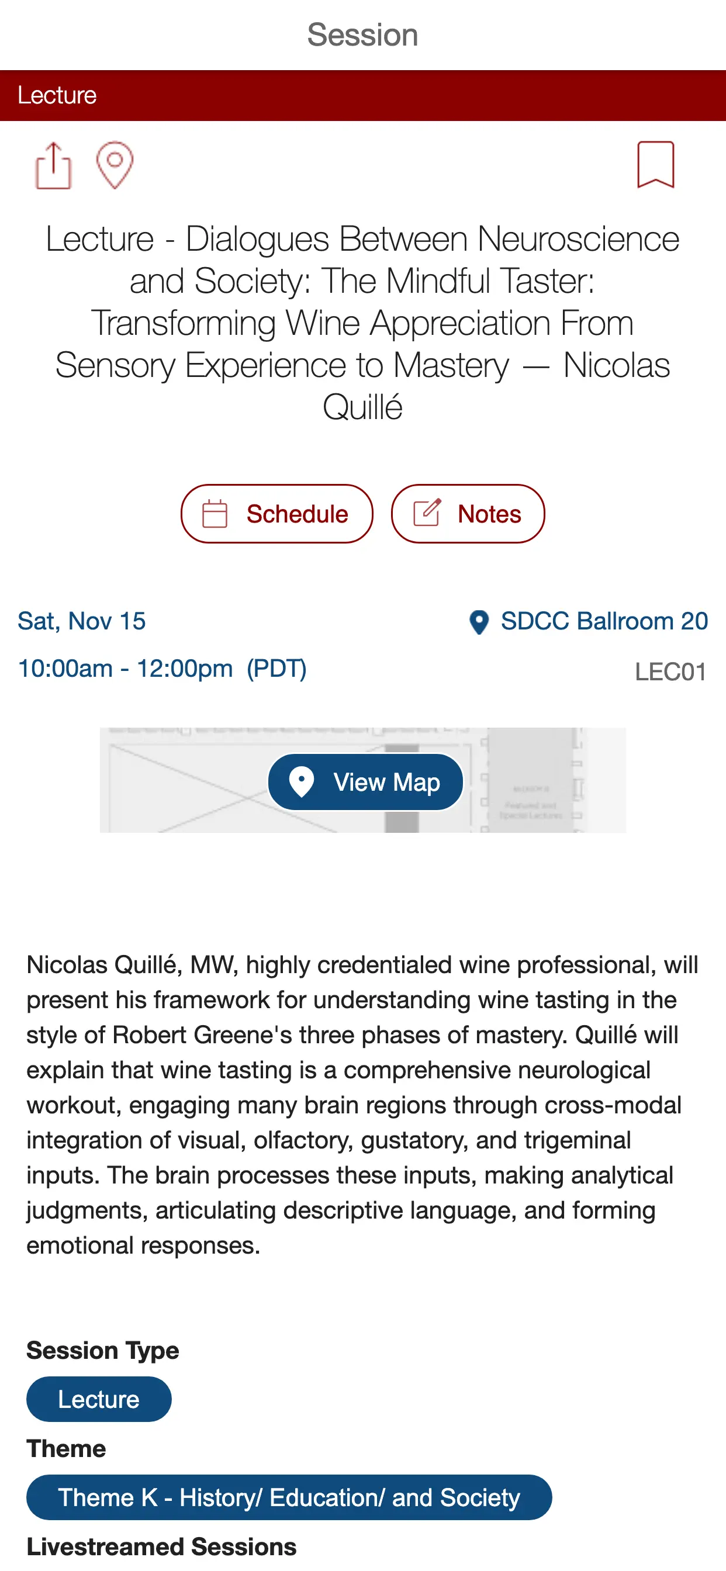Toggle the bookmark for this session
726x1571 pixels.
[x=655, y=165]
